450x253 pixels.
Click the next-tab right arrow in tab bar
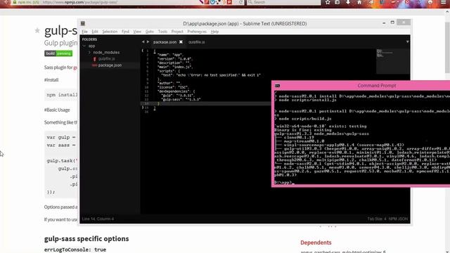148,42
